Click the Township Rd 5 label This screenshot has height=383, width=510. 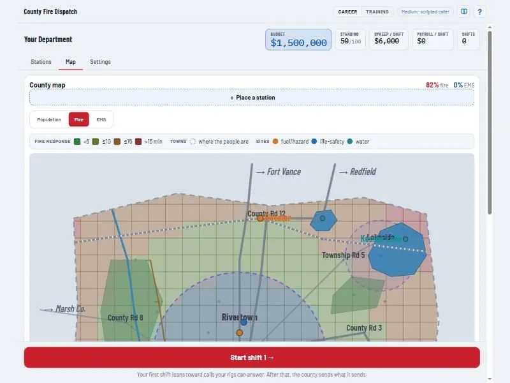click(343, 255)
